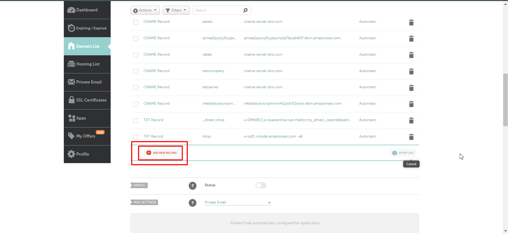
Task: Check the qatest record checkbox
Action: coord(136,22)
